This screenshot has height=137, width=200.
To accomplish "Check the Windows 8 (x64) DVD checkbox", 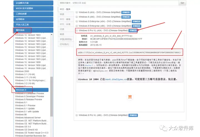I will tap(77, 12).
